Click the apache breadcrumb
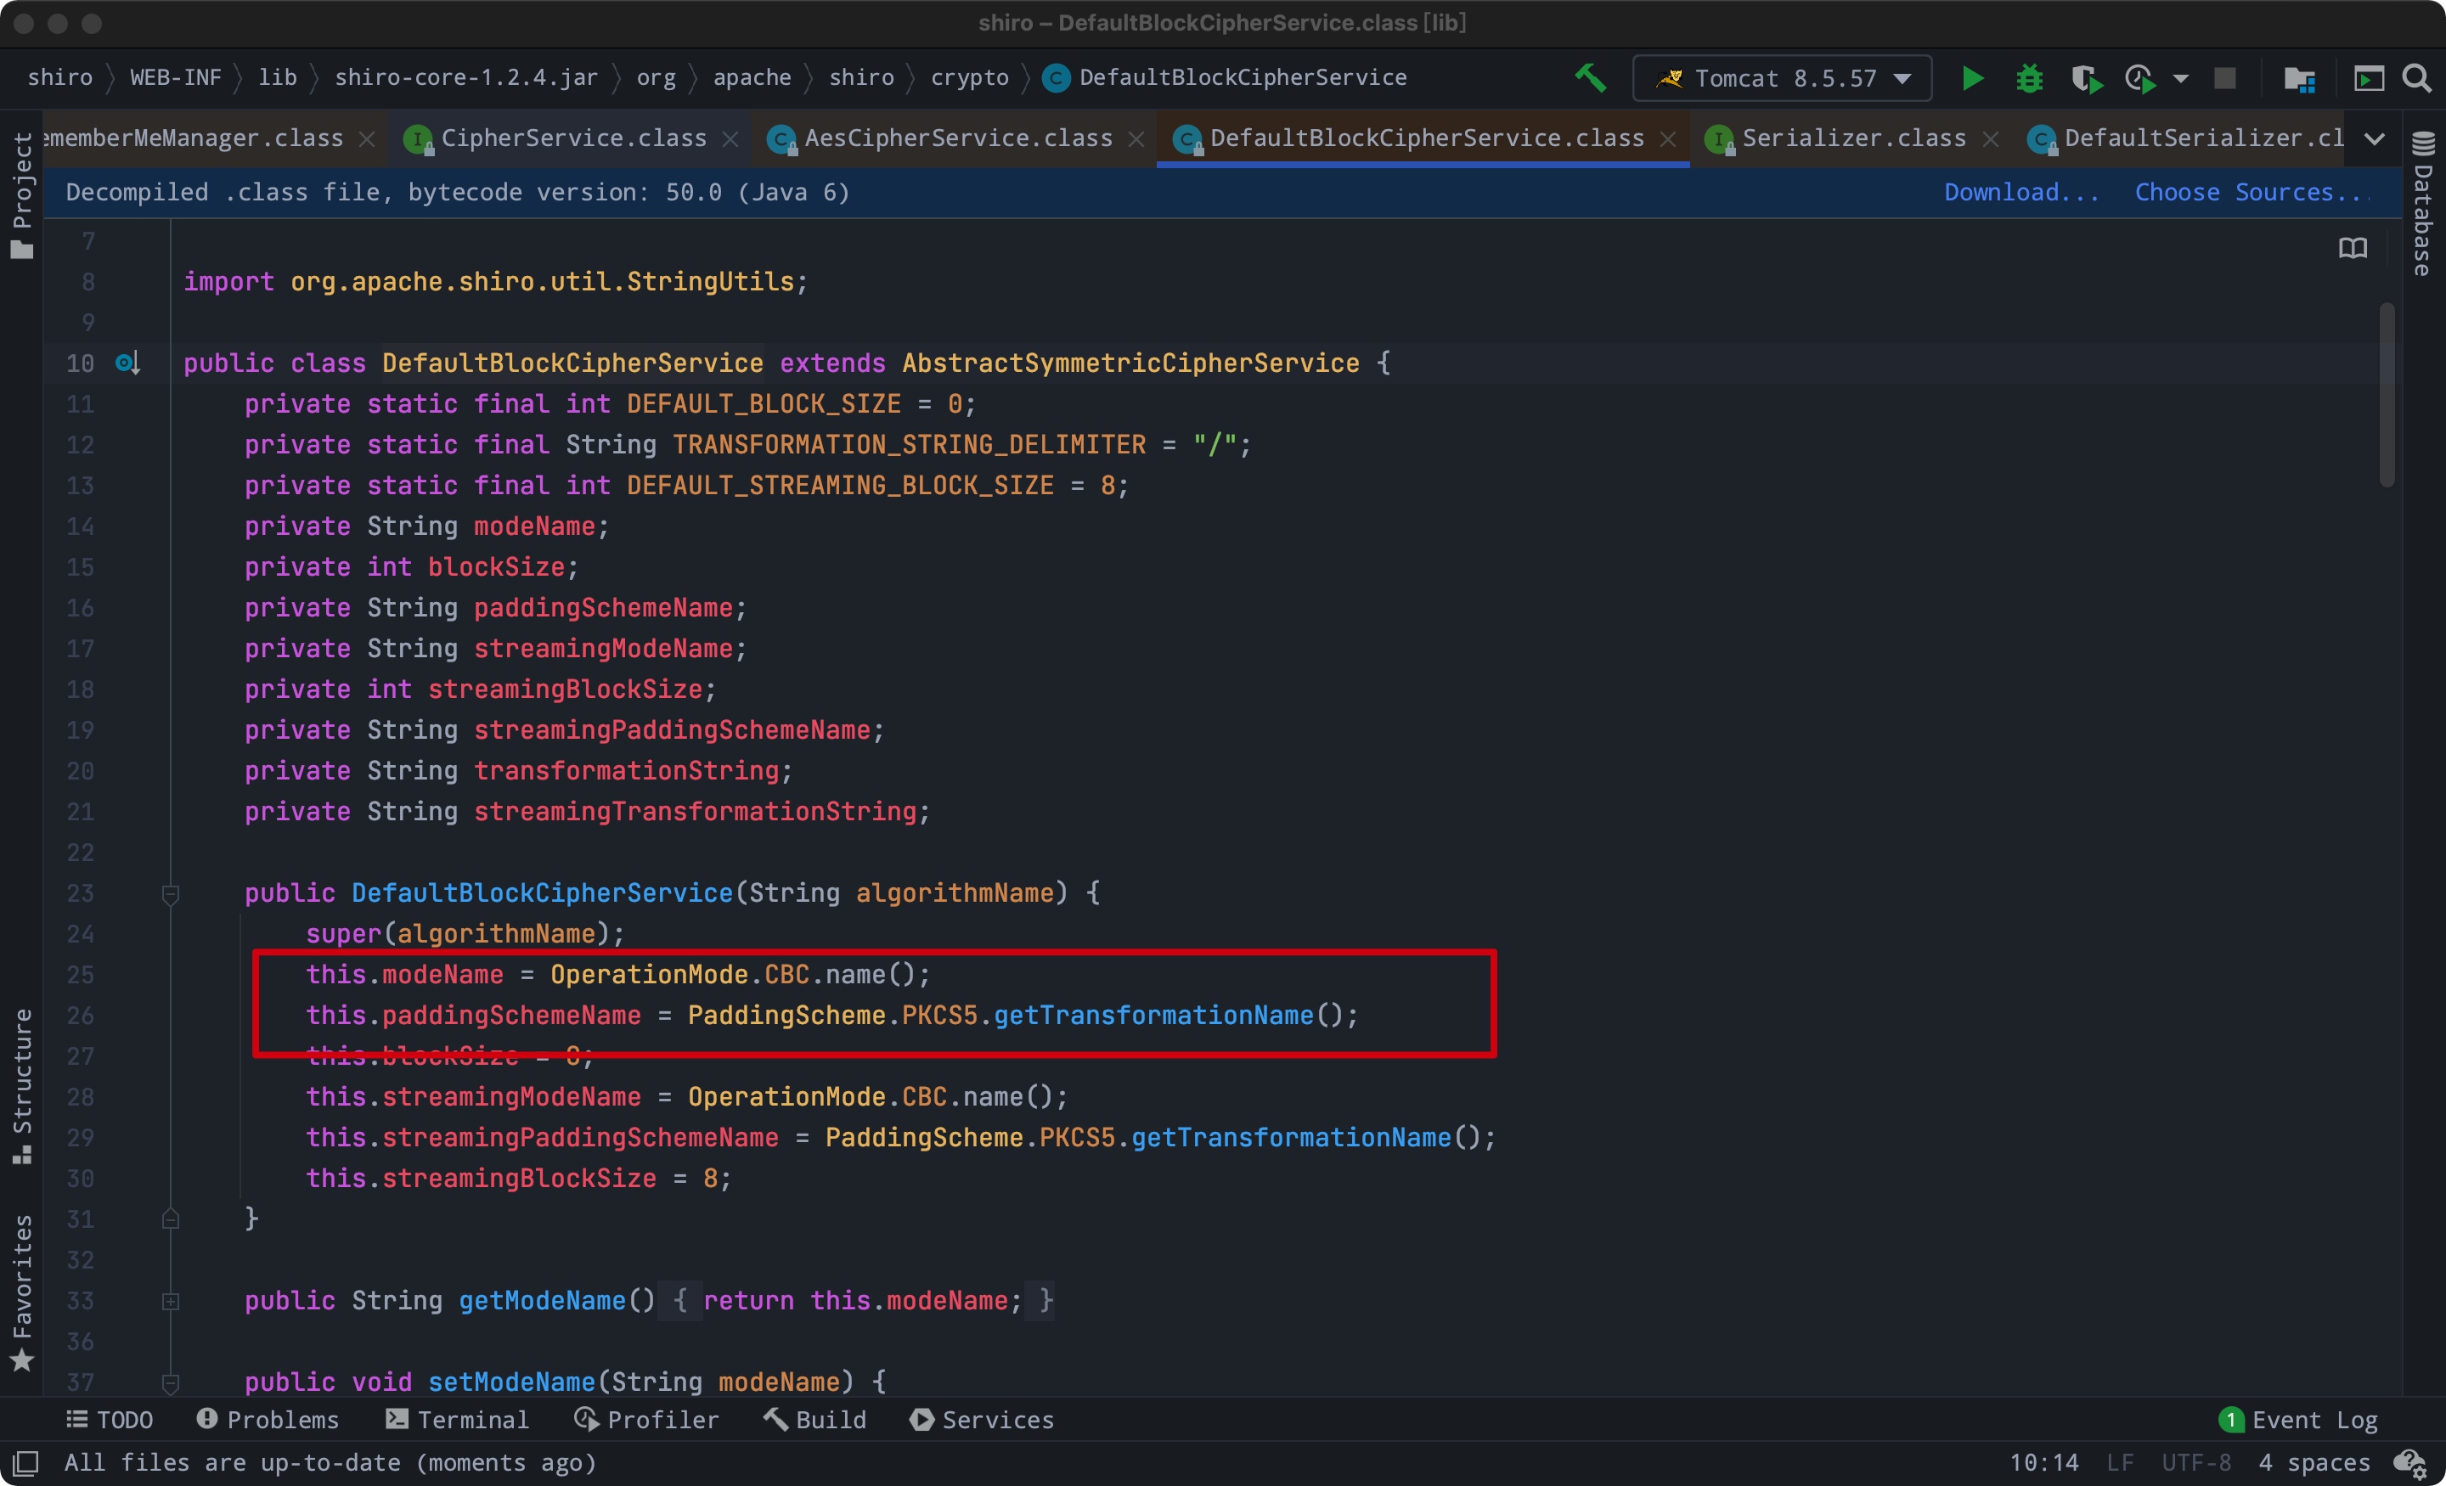Screen dimensions: 2446x1486 click(752, 77)
